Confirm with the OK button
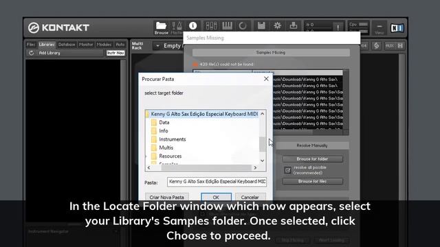The image size is (440, 247). [216, 197]
